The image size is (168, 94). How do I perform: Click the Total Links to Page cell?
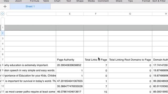[96, 60]
